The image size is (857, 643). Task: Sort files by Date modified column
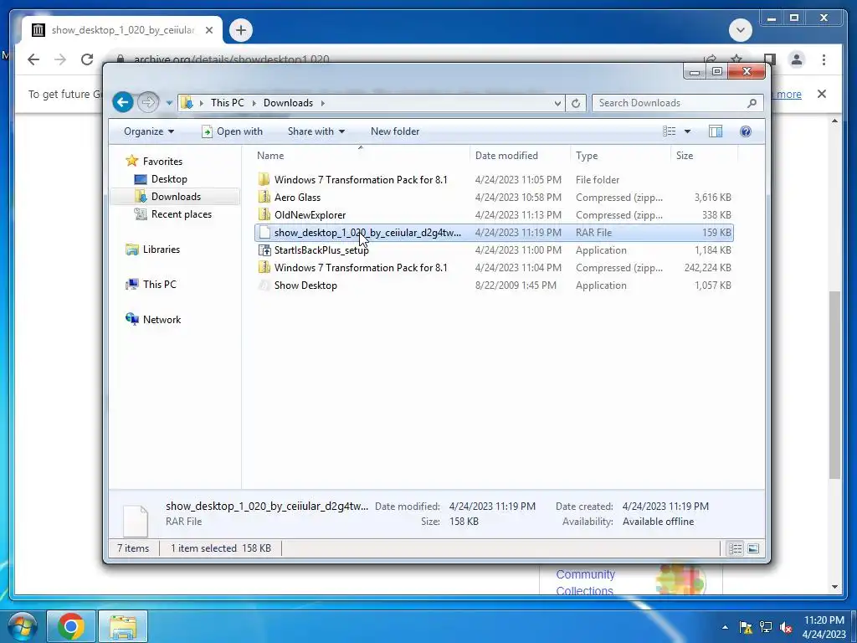coord(520,156)
